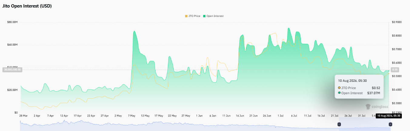Toggle the Open Interest series in the legend
410x131 pixels.
[x=213, y=16]
